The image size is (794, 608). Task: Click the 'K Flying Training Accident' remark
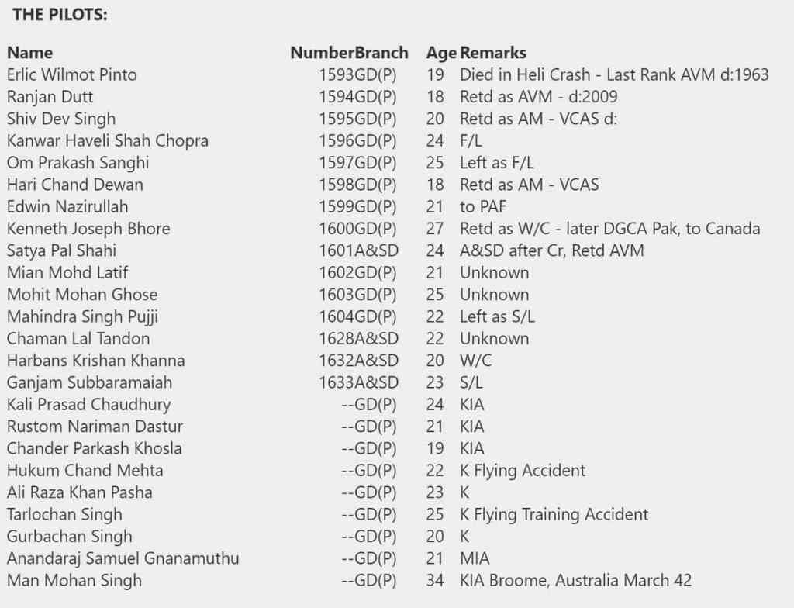click(554, 514)
